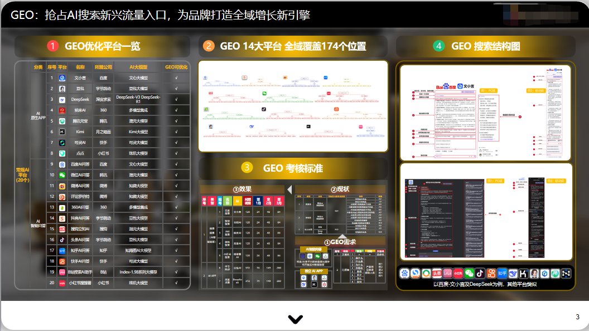Click the caption 以百度-文小言及DeepSeek为例

tap(485, 284)
